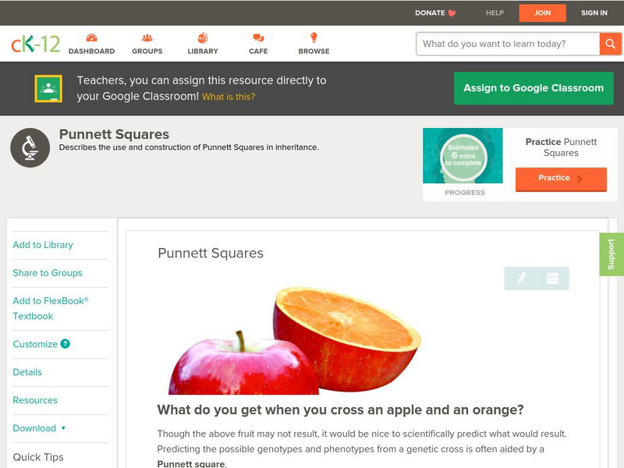624x468 pixels.
Task: Open the Cafe chat bubbles icon
Action: (x=258, y=37)
